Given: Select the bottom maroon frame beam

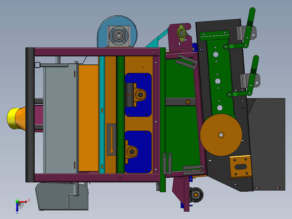Looking at the screenshot, I should [x=97, y=178].
